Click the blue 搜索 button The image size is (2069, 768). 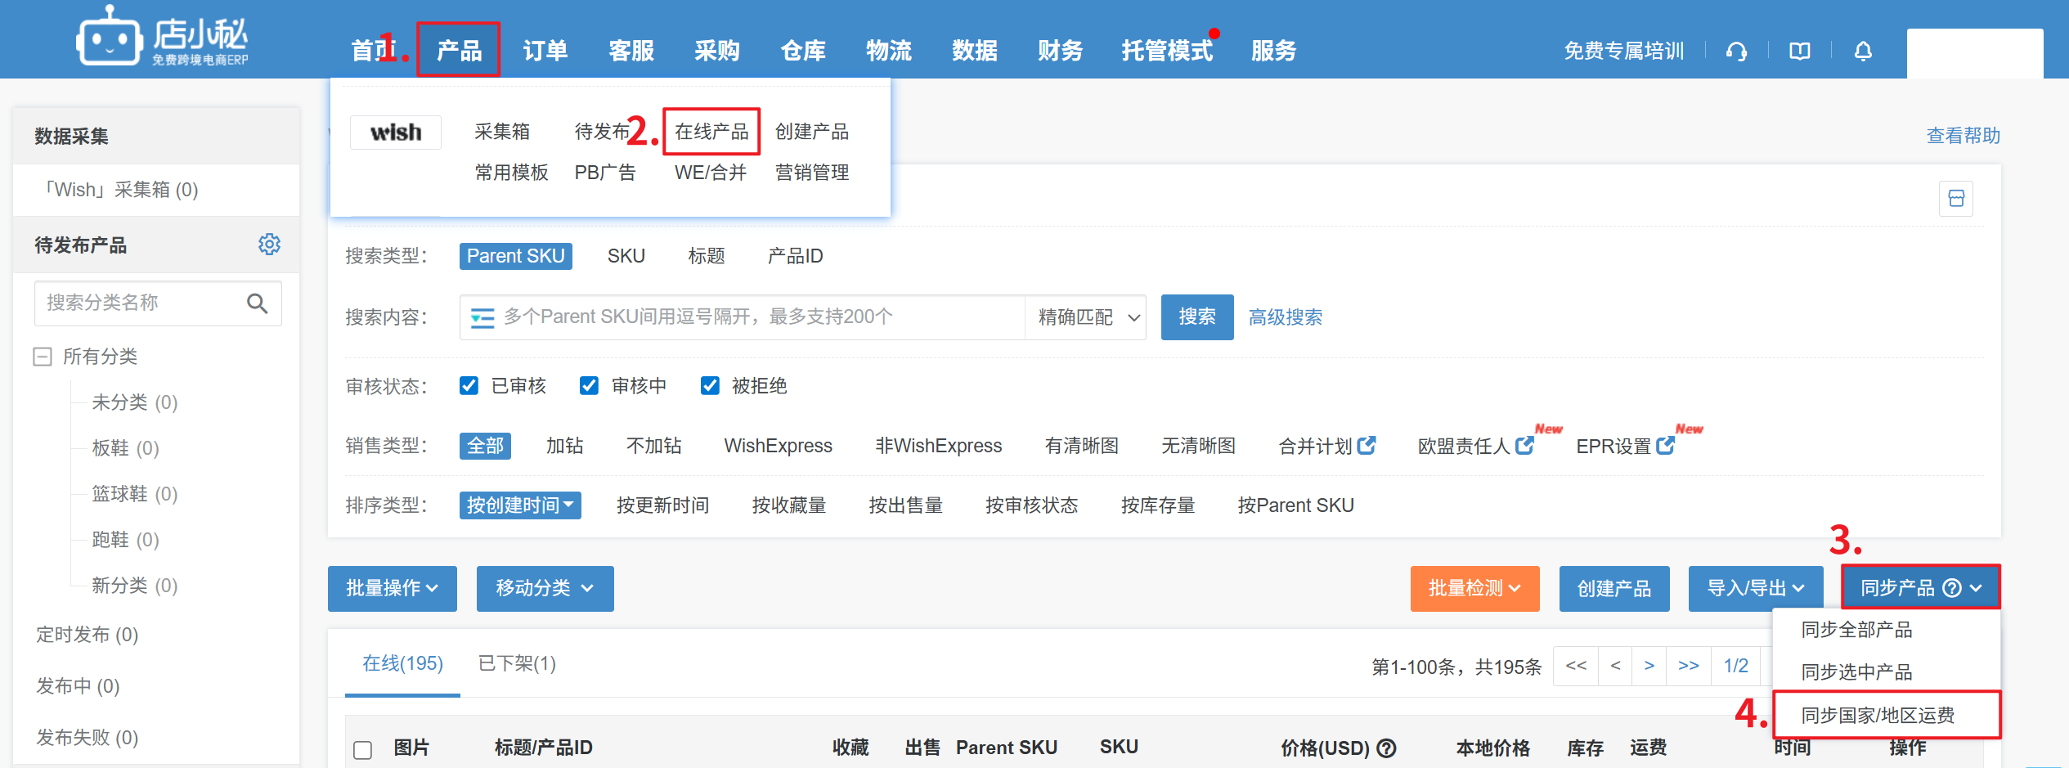click(x=1196, y=317)
